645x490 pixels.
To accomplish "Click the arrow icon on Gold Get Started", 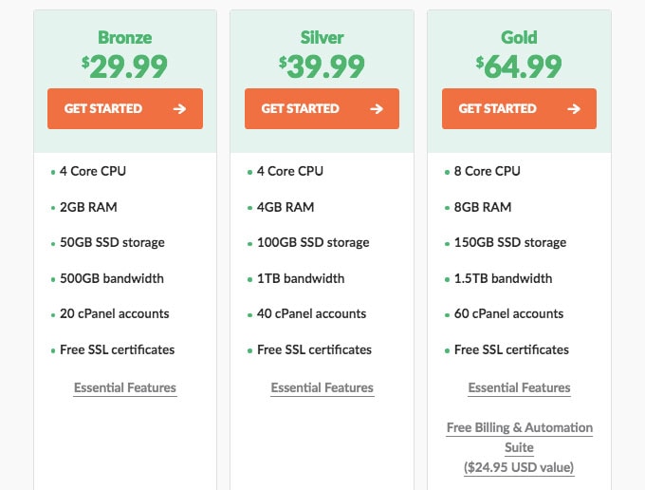I will [574, 108].
